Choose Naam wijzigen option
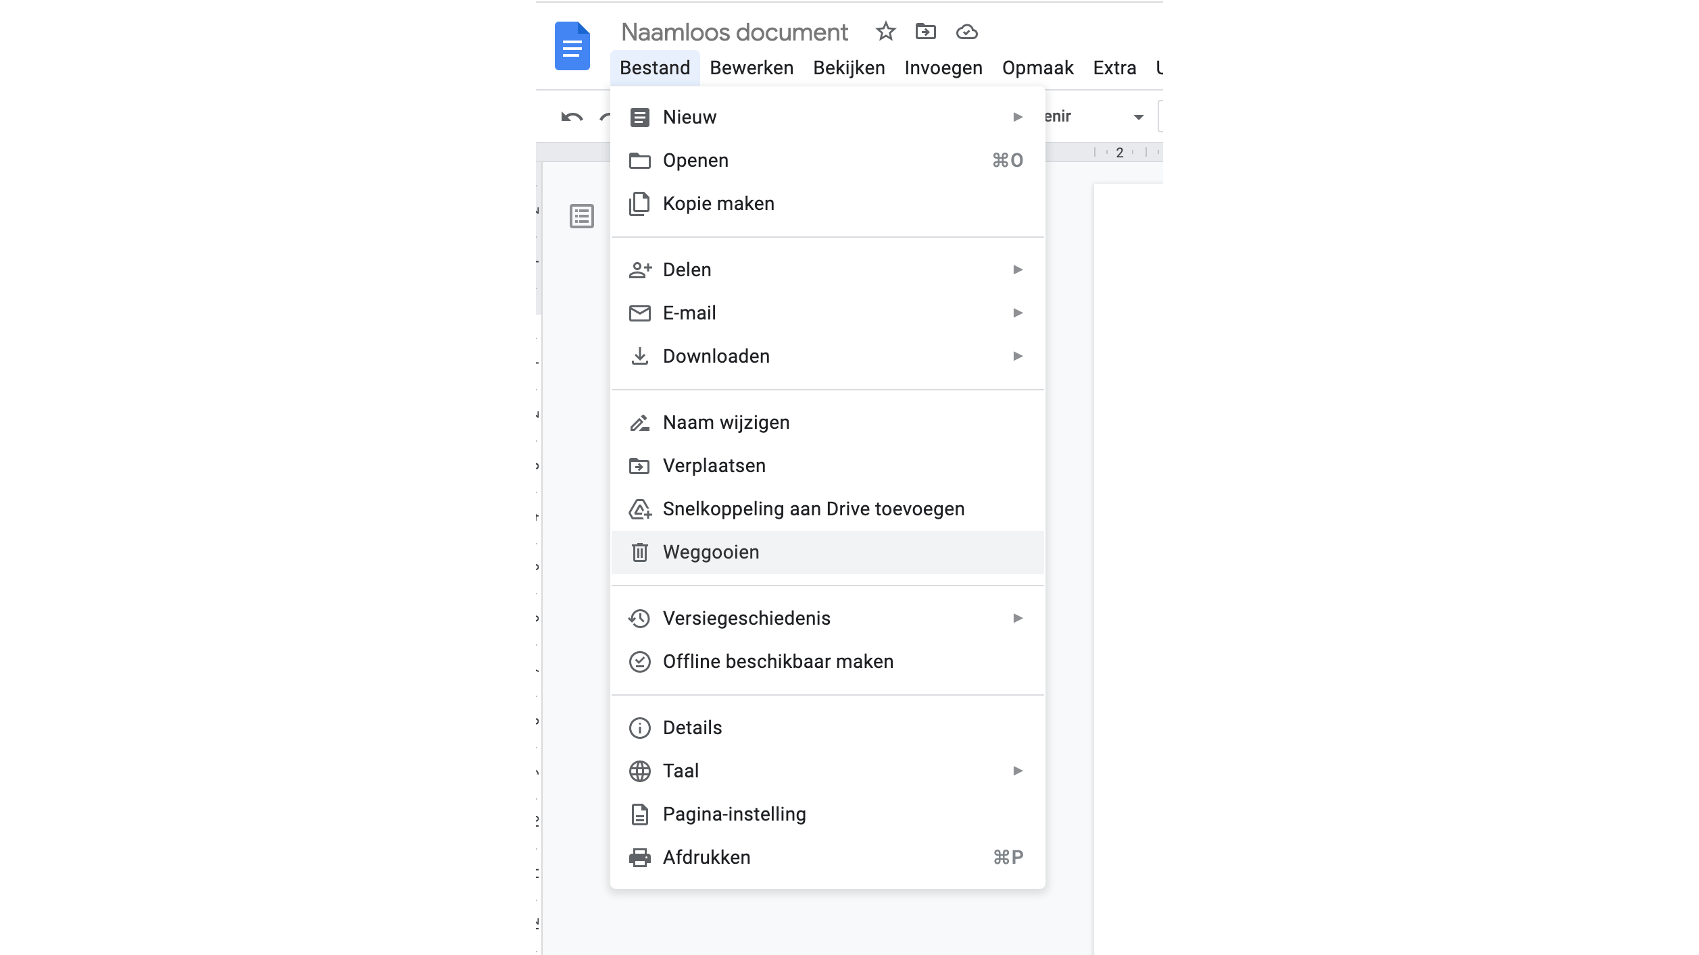 (x=726, y=423)
